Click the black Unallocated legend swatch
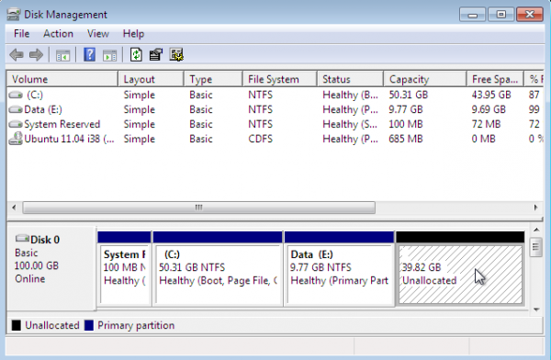Image resolution: width=551 pixels, height=360 pixels. (x=17, y=325)
